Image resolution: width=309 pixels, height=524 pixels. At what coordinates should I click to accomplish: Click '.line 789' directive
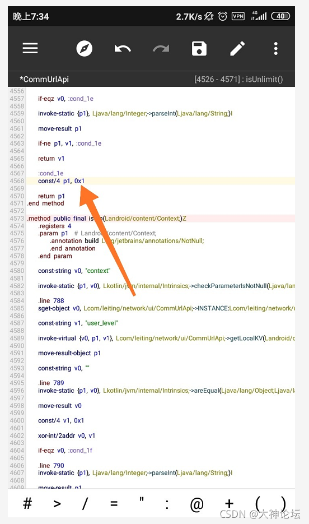point(51,383)
